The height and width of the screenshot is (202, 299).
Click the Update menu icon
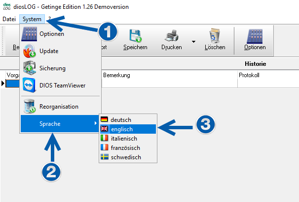click(30, 51)
